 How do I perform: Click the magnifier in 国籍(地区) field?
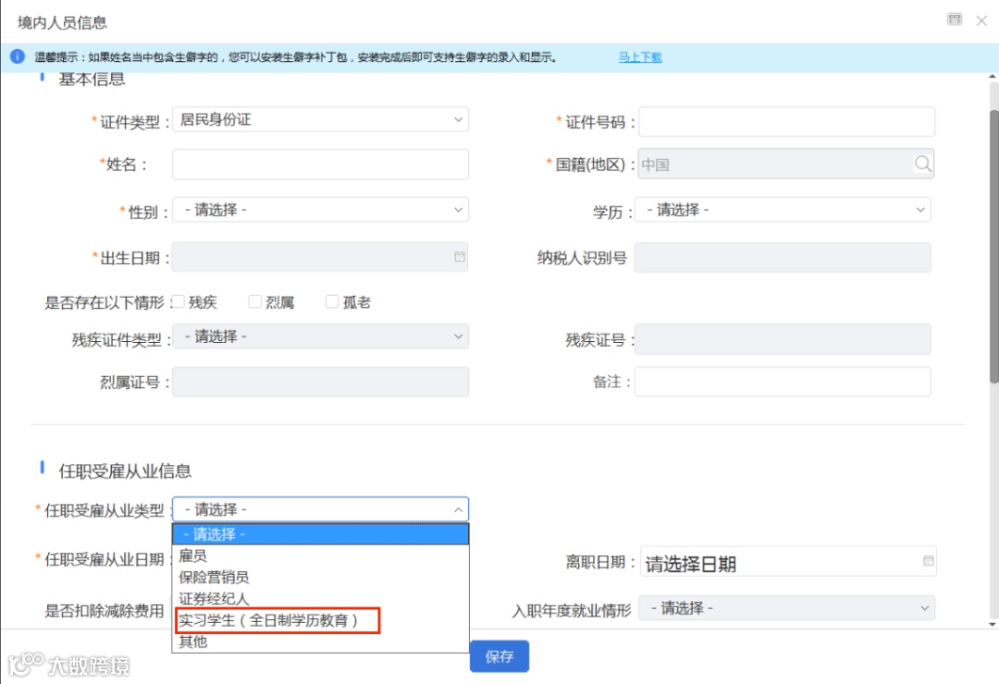[x=922, y=165]
